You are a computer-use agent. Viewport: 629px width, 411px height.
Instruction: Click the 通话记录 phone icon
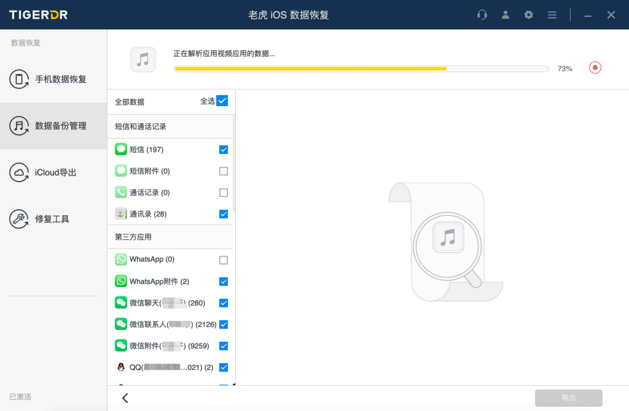(x=121, y=193)
